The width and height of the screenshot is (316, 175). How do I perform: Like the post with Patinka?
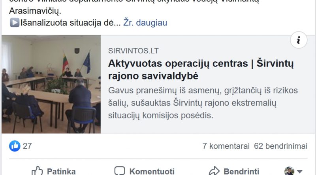coord(54,171)
